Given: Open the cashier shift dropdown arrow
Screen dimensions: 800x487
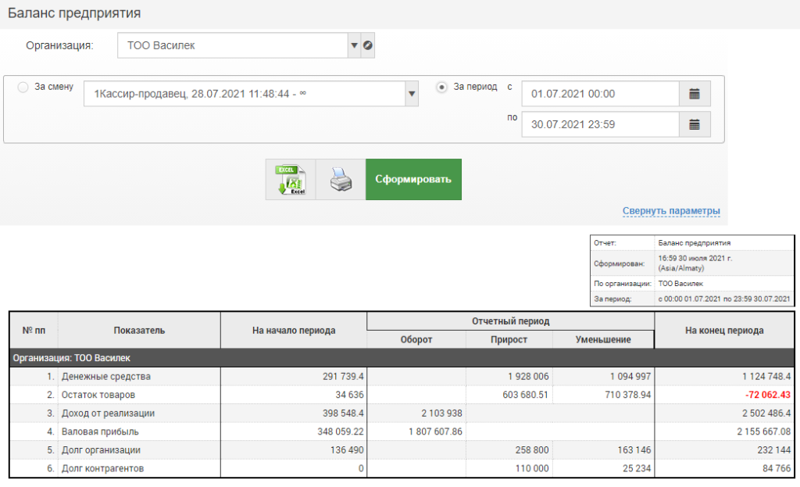Looking at the screenshot, I should [x=412, y=95].
